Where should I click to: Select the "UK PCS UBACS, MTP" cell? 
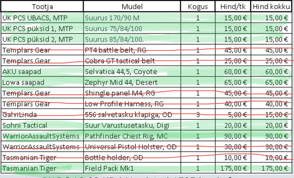point(35,18)
